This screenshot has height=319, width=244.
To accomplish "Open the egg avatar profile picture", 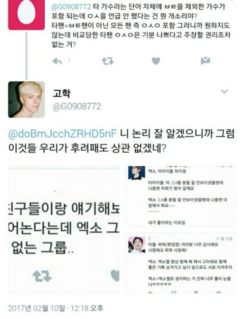I will coord(26,14).
